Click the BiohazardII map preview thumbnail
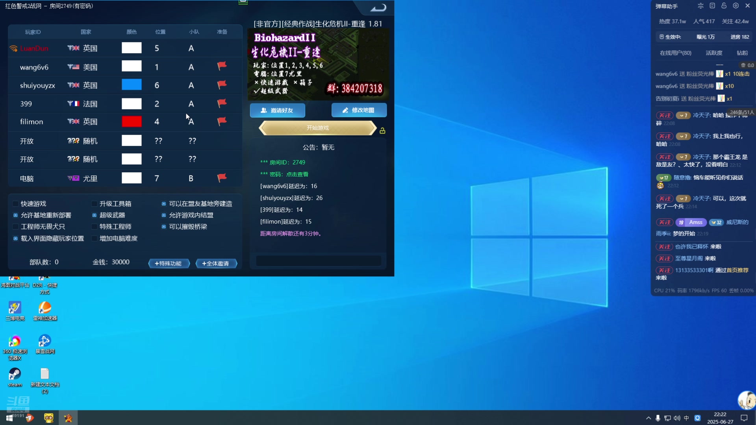The height and width of the screenshot is (425, 756). (x=318, y=65)
